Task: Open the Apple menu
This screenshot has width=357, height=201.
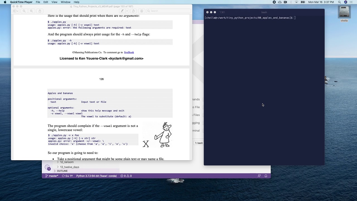Action: point(5,2)
